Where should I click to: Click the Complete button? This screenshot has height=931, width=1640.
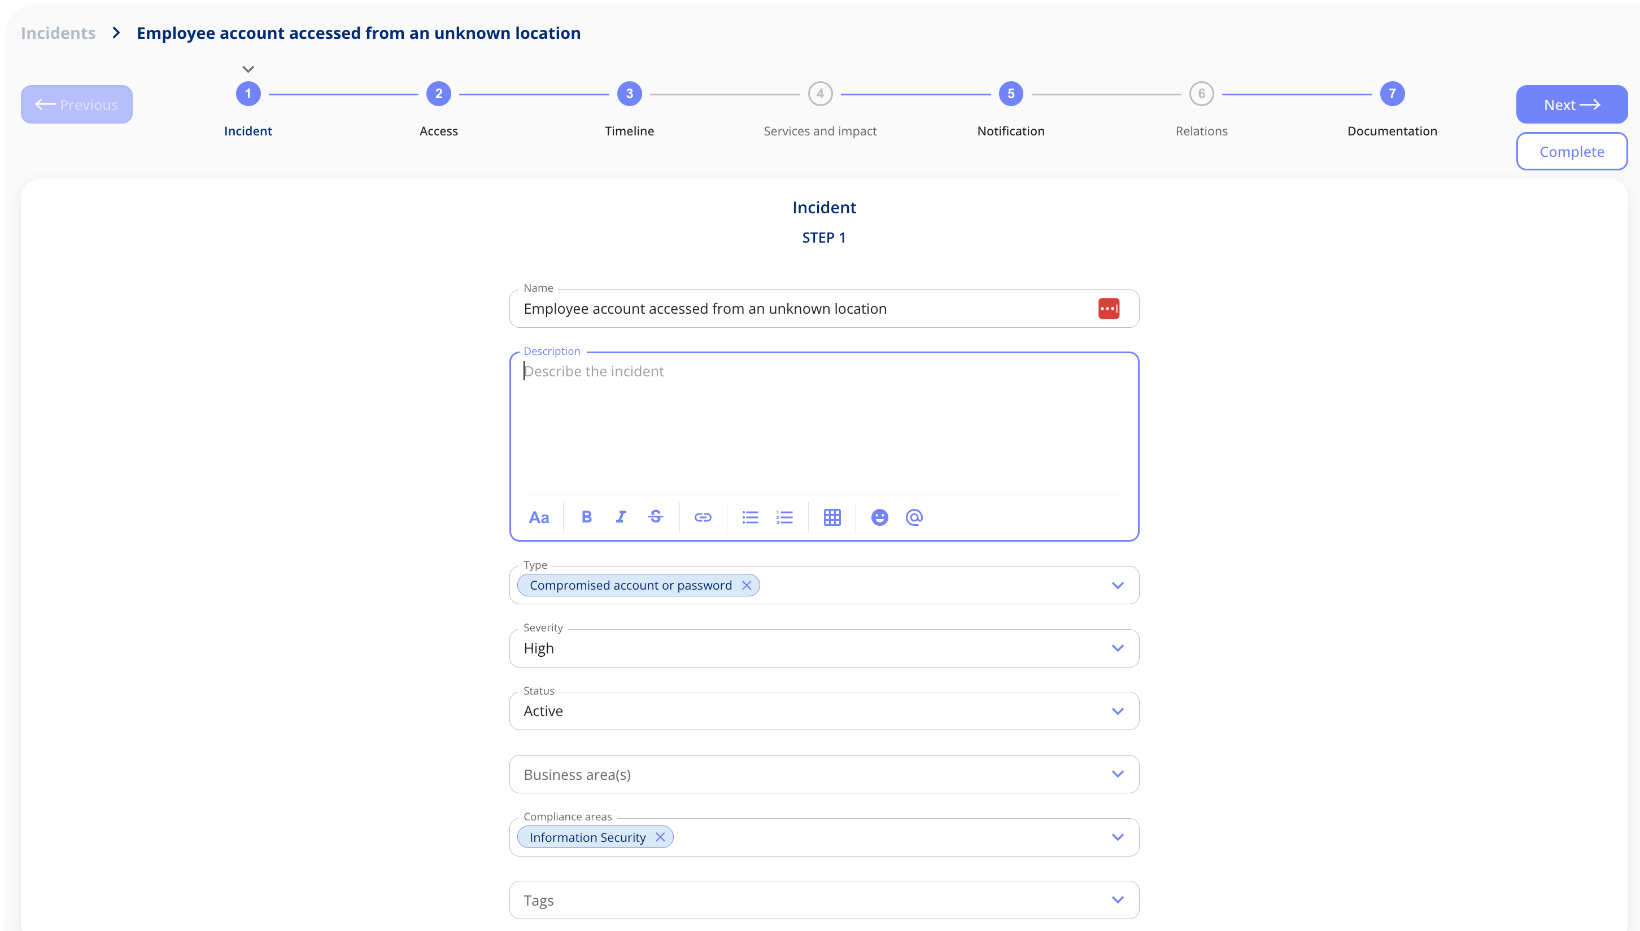click(x=1571, y=152)
